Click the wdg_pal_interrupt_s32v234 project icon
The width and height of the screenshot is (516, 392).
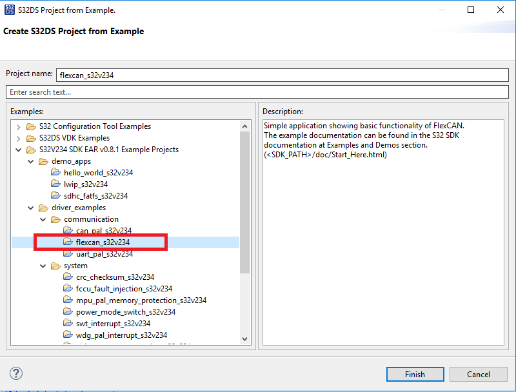pos(68,335)
